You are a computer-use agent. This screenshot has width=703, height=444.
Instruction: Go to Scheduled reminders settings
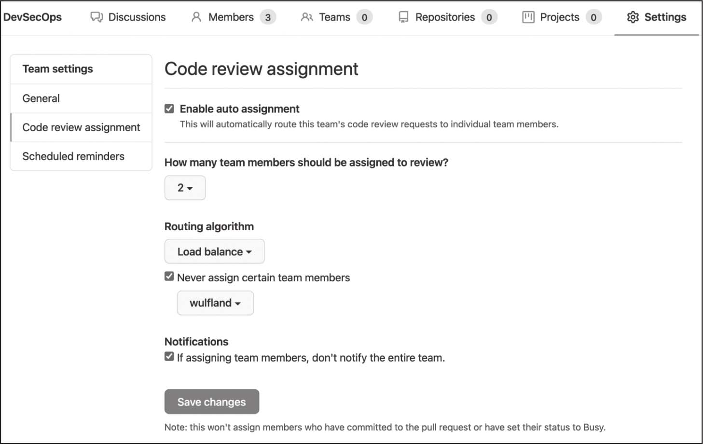[73, 156]
